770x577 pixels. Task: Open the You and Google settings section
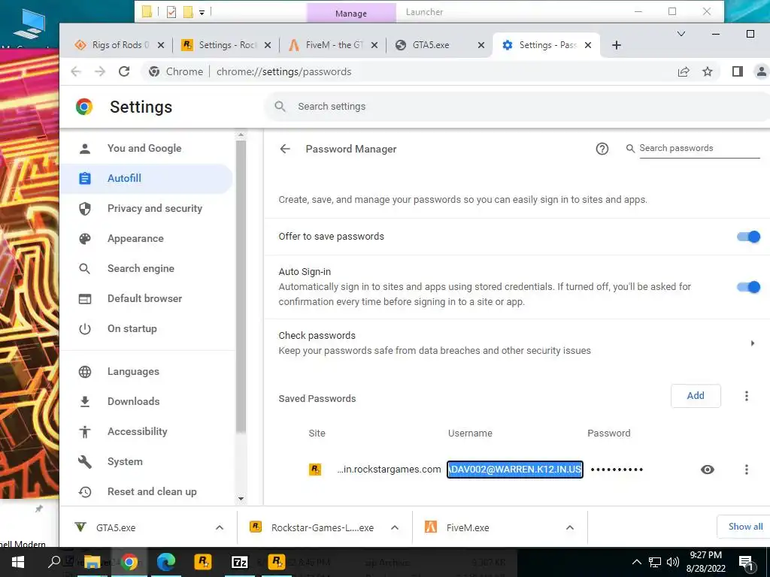pos(146,148)
